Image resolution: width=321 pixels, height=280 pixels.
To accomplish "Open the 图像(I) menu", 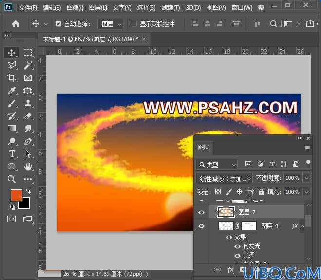I will (x=75, y=8).
